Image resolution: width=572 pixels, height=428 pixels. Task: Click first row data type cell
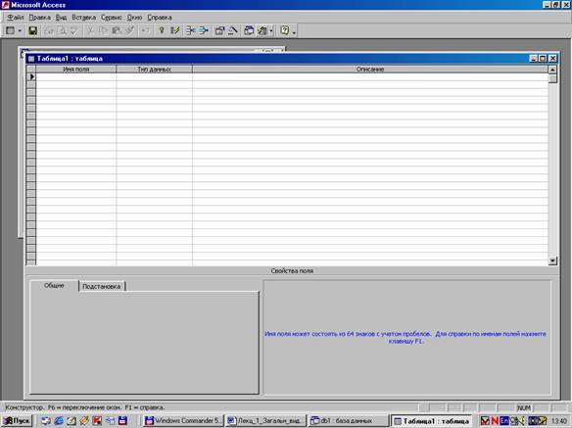coord(154,76)
